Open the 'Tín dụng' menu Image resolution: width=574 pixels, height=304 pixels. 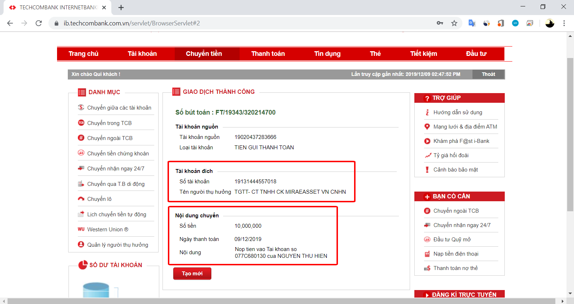[x=328, y=54]
